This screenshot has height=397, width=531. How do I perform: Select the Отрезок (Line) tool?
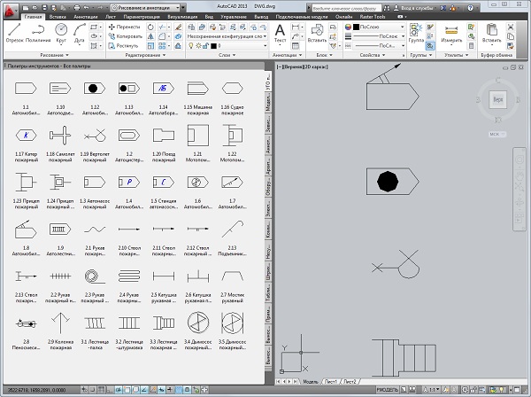(x=12, y=32)
